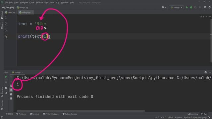Click the Run panel stop square icon
The width and height of the screenshot is (212, 119).
(x=6, y=82)
